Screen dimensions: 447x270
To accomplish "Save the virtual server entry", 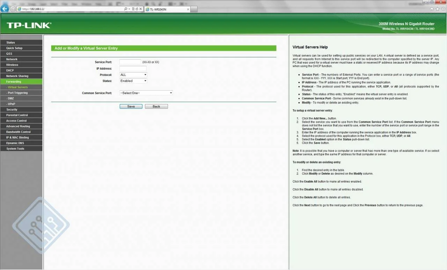I will click(131, 107).
